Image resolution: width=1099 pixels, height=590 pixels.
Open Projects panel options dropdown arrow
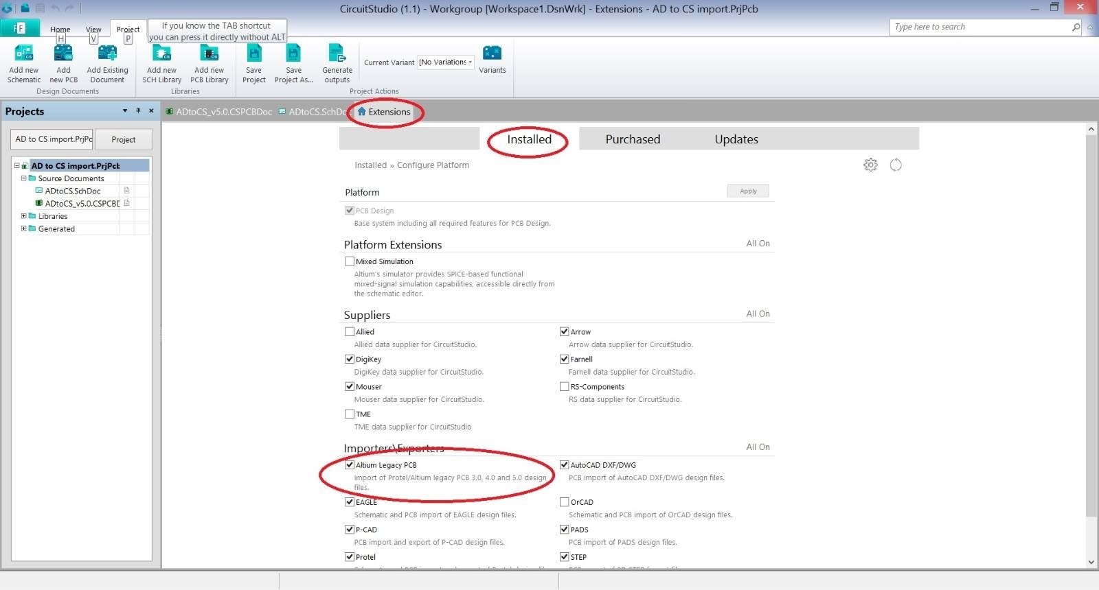coord(125,110)
